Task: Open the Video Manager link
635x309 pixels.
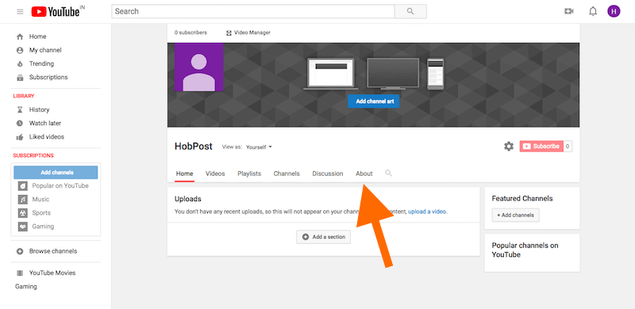Action: click(252, 32)
